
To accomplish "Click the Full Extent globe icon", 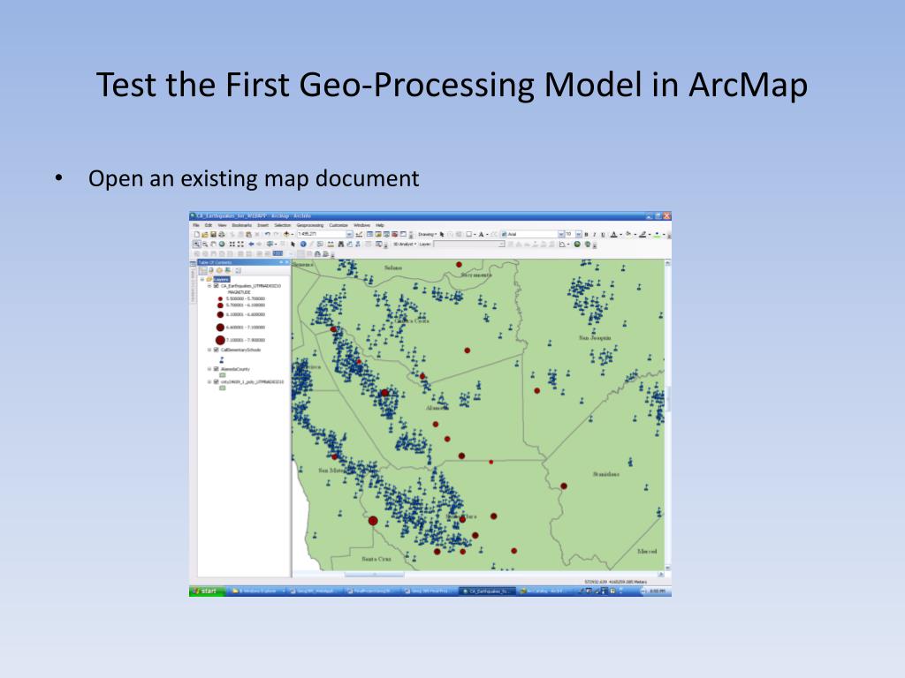I will pyautogui.click(x=222, y=244).
